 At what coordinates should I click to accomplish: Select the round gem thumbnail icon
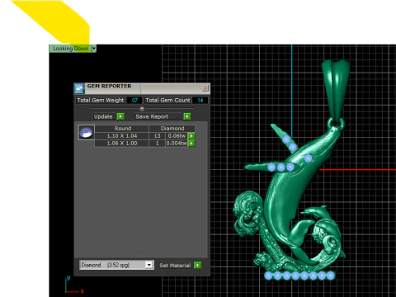coord(87,133)
